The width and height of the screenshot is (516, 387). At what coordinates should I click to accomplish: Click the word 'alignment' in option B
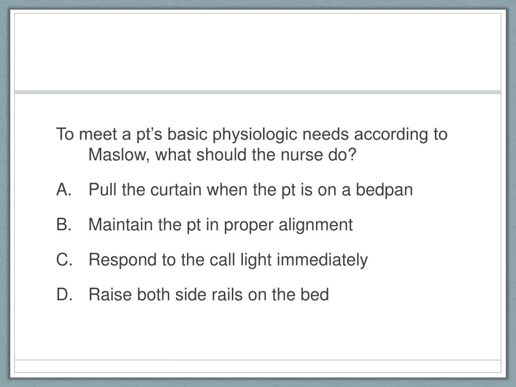point(315,225)
